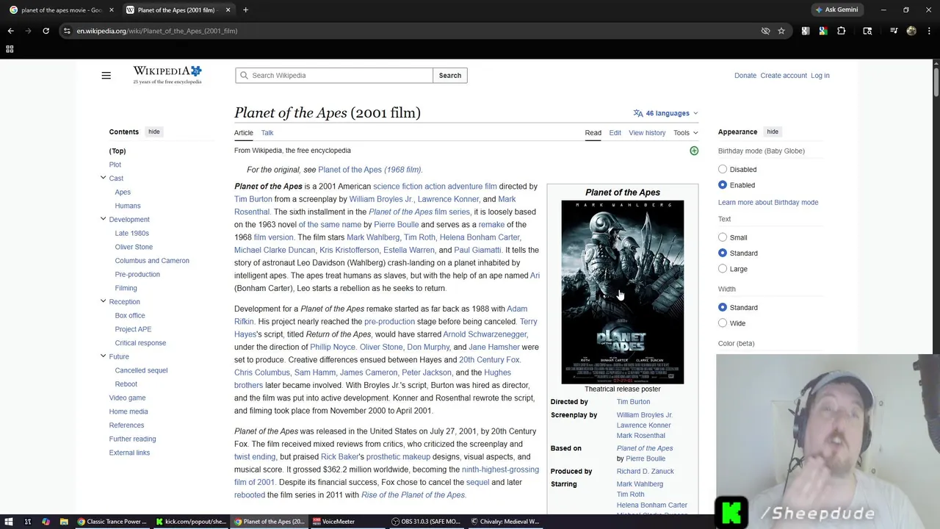Viewport: 940px width, 529px height.
Task: Open File Explorer from the taskbar
Action: click(x=64, y=522)
